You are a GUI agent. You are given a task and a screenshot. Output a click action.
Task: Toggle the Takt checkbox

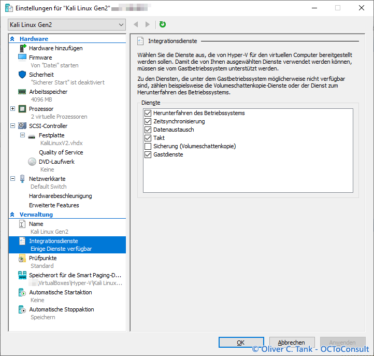[x=148, y=138]
